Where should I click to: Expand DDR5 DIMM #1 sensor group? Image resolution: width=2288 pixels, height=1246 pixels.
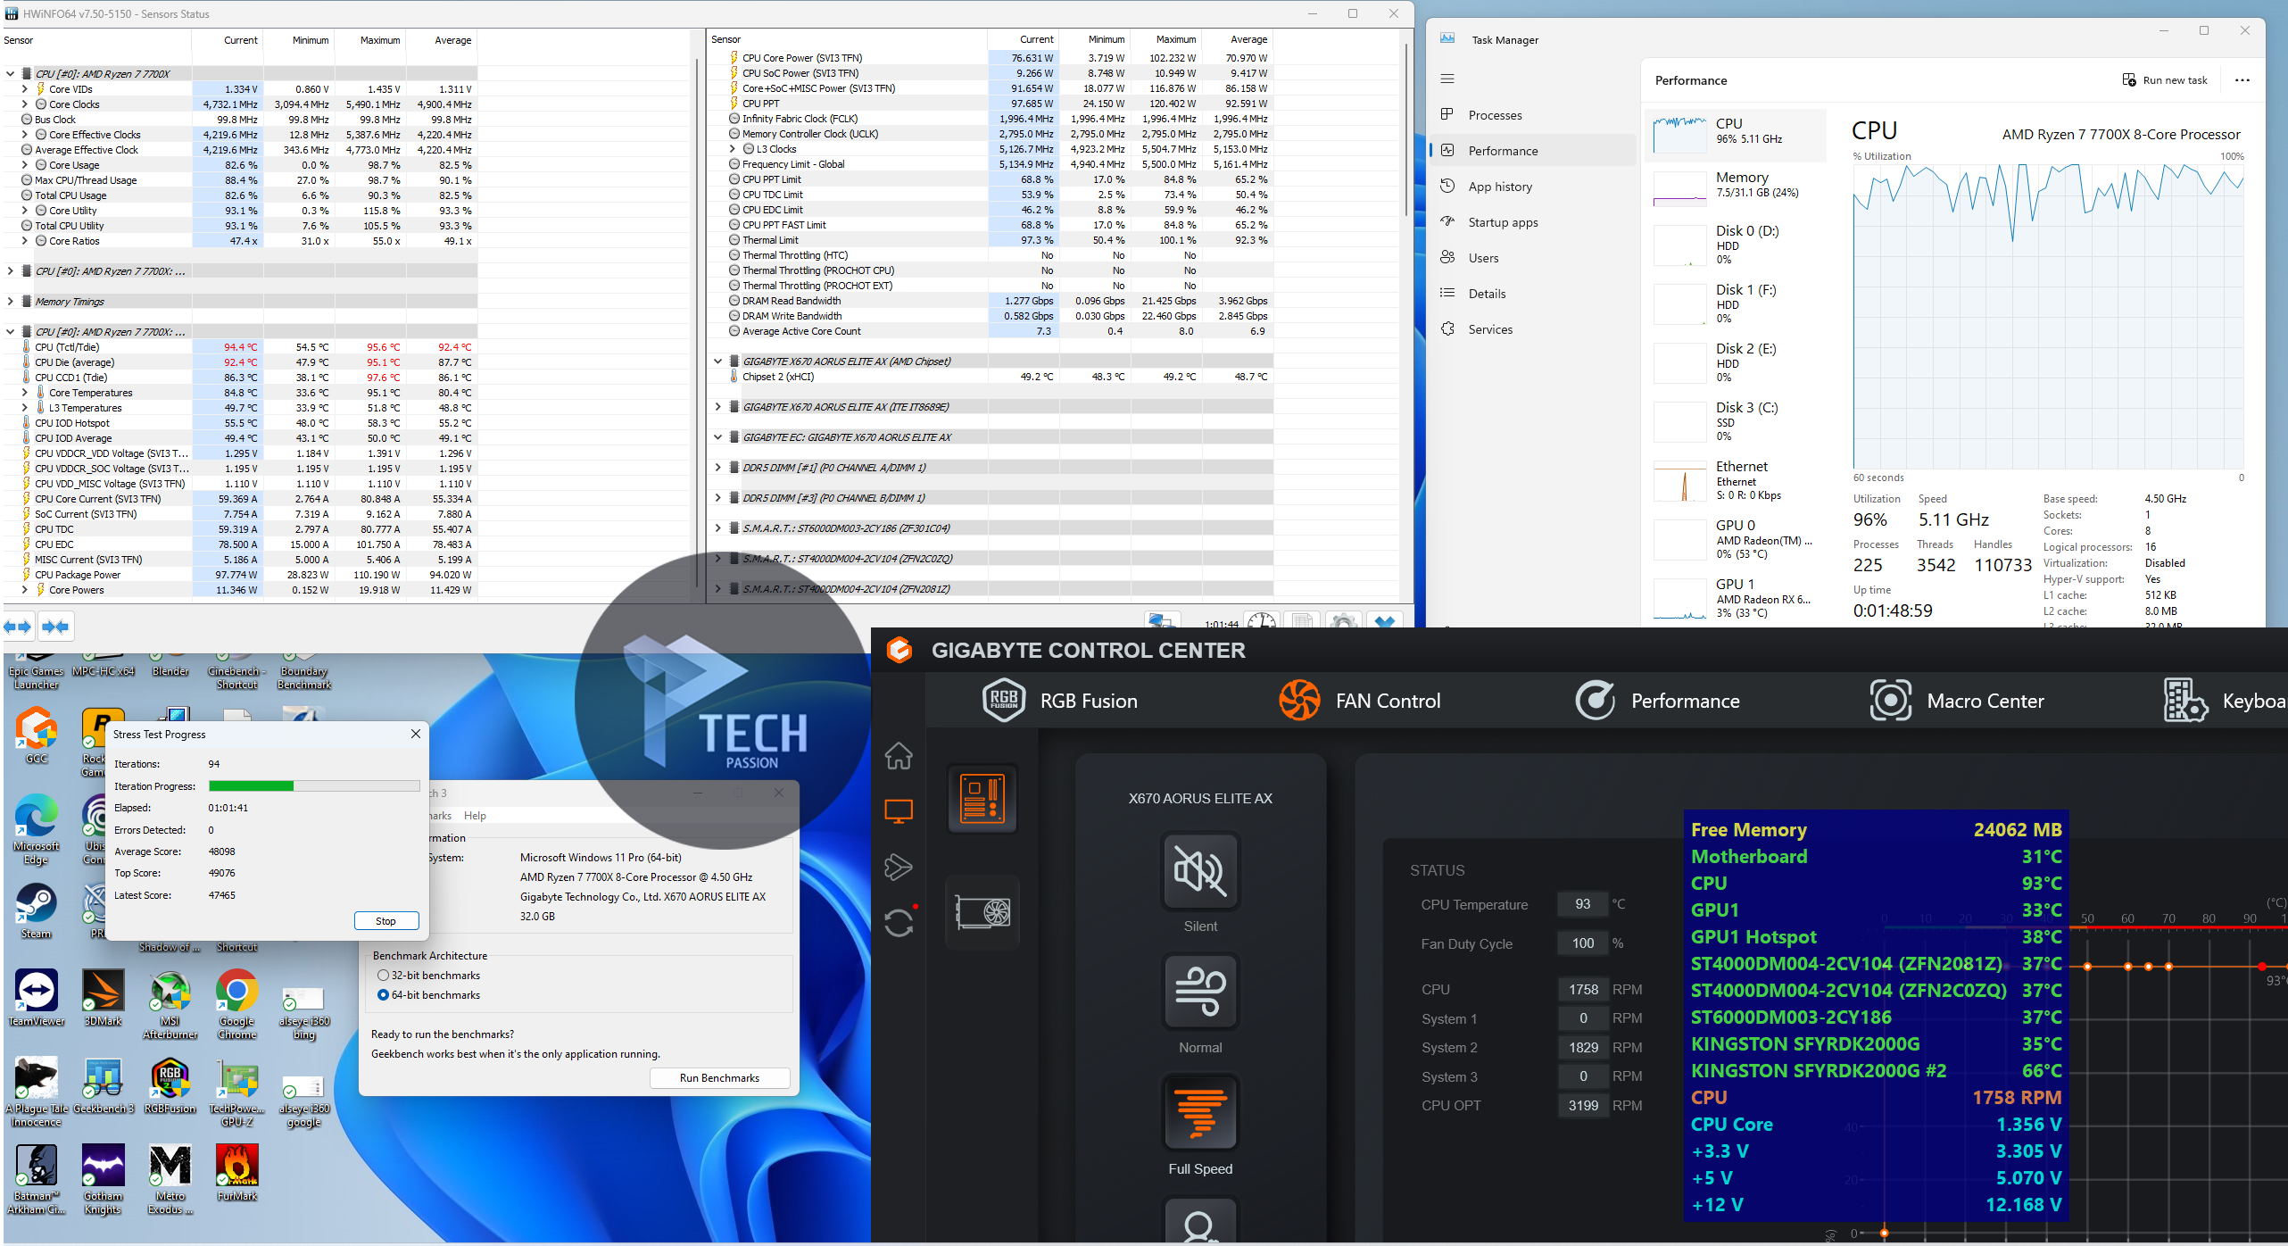click(x=717, y=468)
